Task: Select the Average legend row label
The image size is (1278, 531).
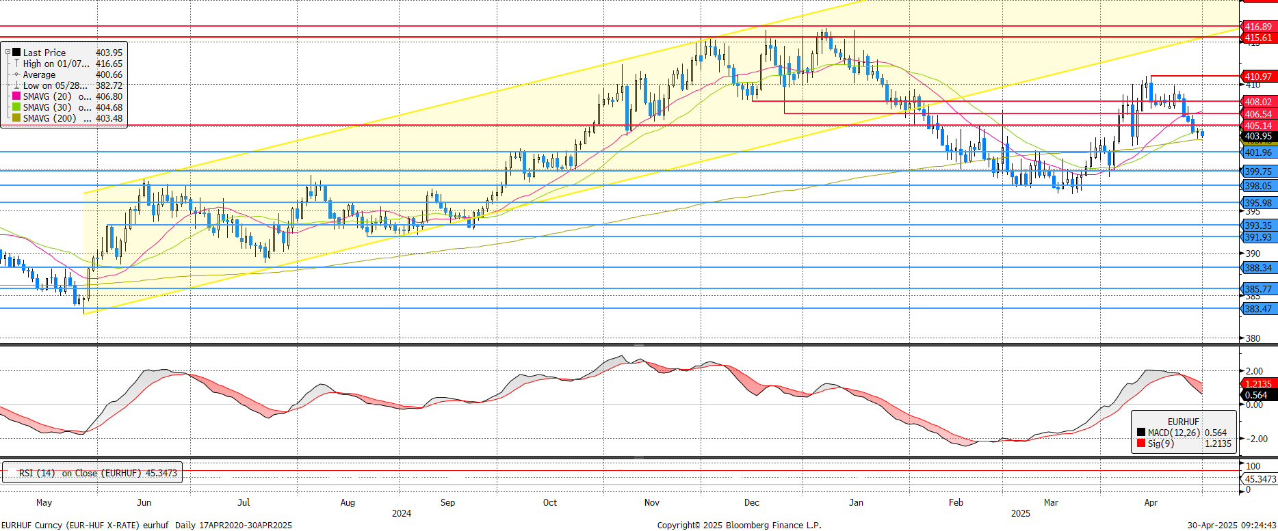Action: coord(39,74)
